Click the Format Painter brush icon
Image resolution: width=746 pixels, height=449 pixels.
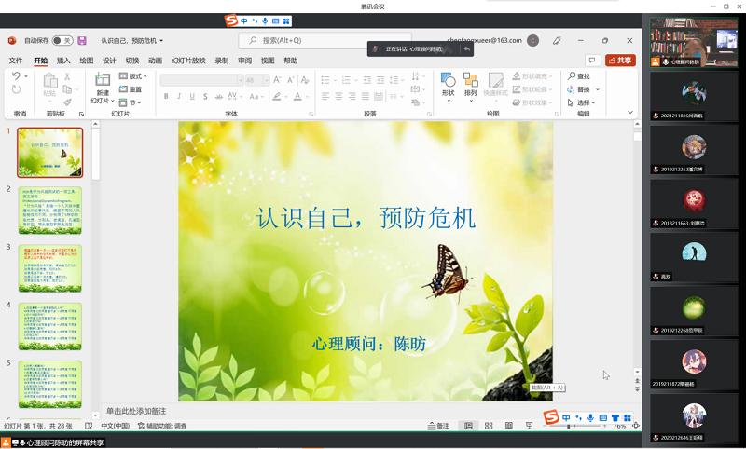(x=67, y=102)
